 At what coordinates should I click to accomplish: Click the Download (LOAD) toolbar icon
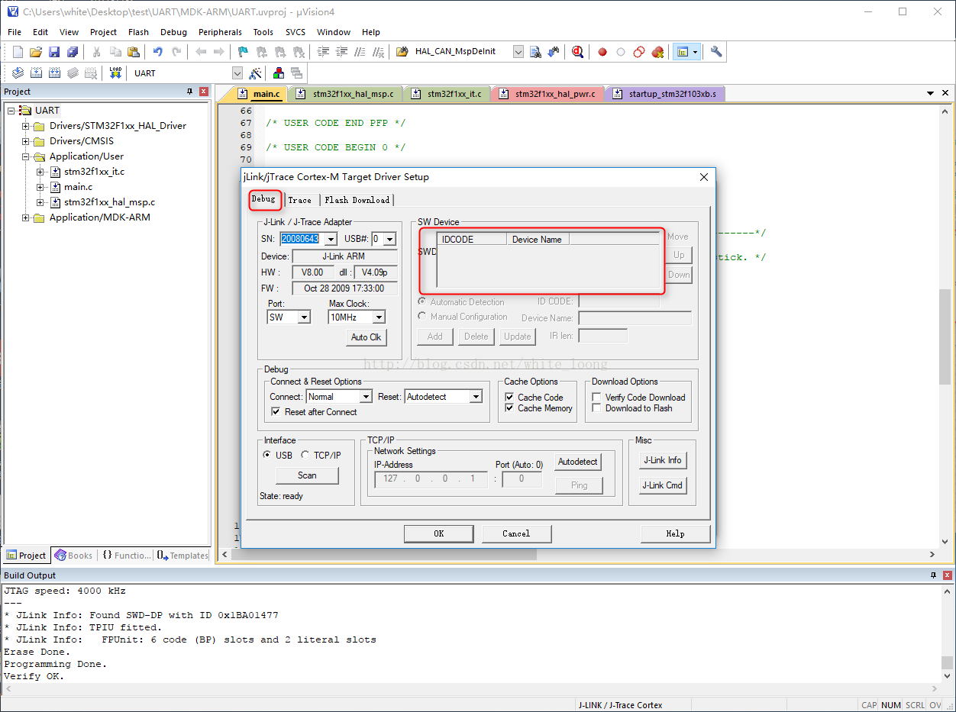pyautogui.click(x=115, y=72)
